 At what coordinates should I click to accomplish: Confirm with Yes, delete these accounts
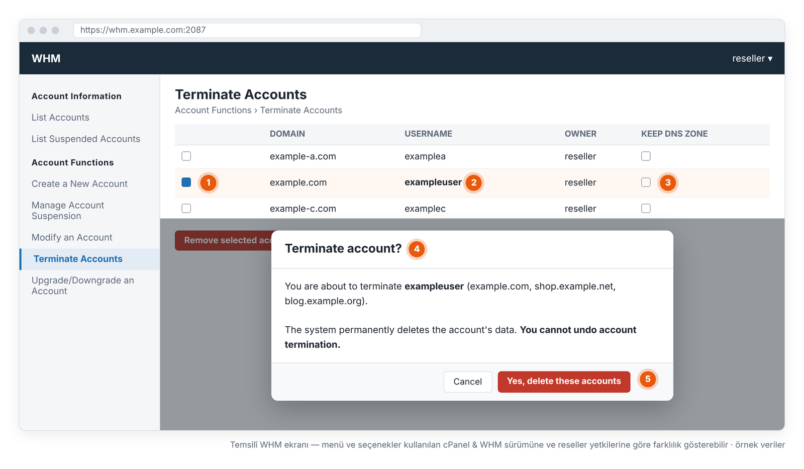(x=564, y=382)
